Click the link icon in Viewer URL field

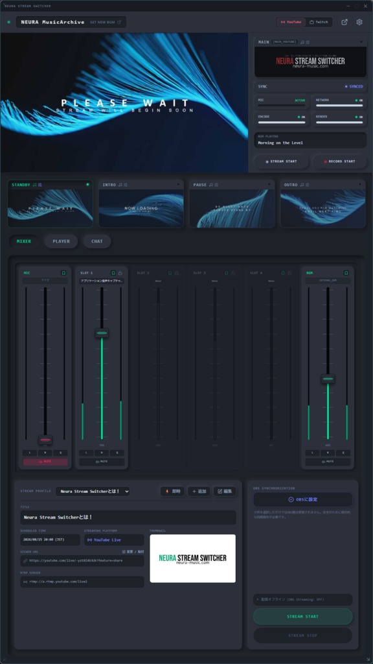click(25, 561)
